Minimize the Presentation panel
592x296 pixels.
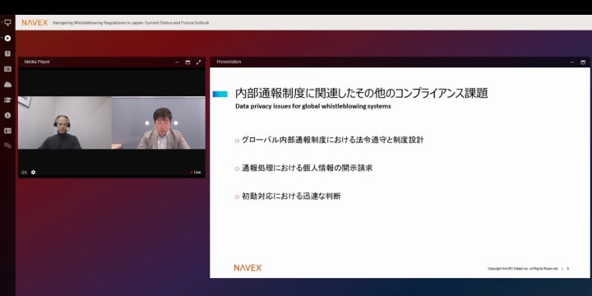tap(572, 62)
